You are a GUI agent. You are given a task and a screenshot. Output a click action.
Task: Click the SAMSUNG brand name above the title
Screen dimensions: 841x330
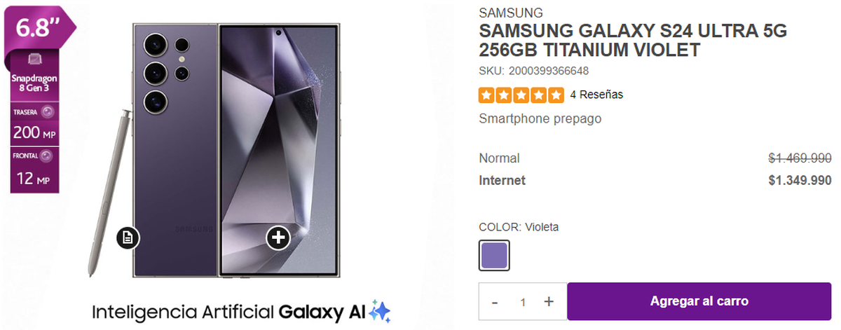(510, 13)
